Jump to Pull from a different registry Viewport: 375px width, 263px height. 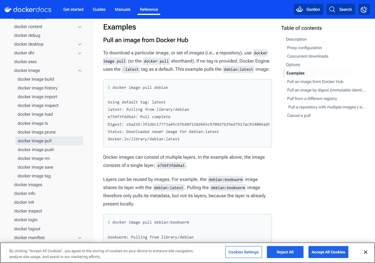[312, 99]
